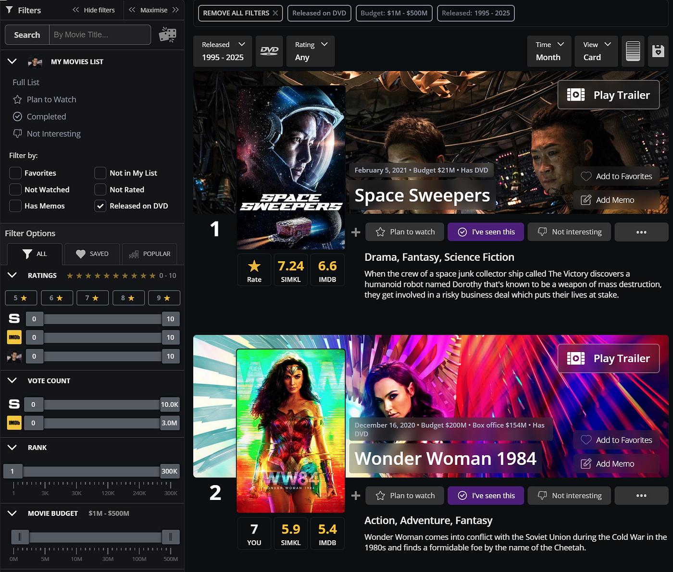Screen dimensions: 673x572
Task: Play the Space Sweepers trailer
Action: pos(609,95)
